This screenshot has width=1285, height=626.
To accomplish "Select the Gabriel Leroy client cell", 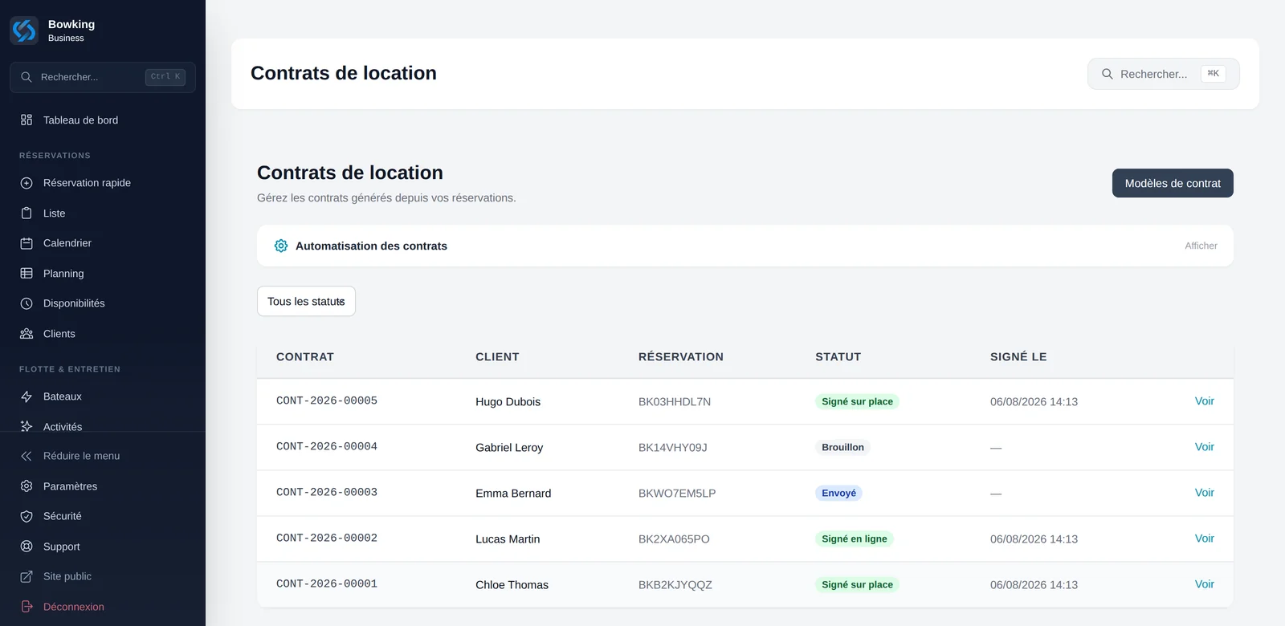I will point(509,448).
